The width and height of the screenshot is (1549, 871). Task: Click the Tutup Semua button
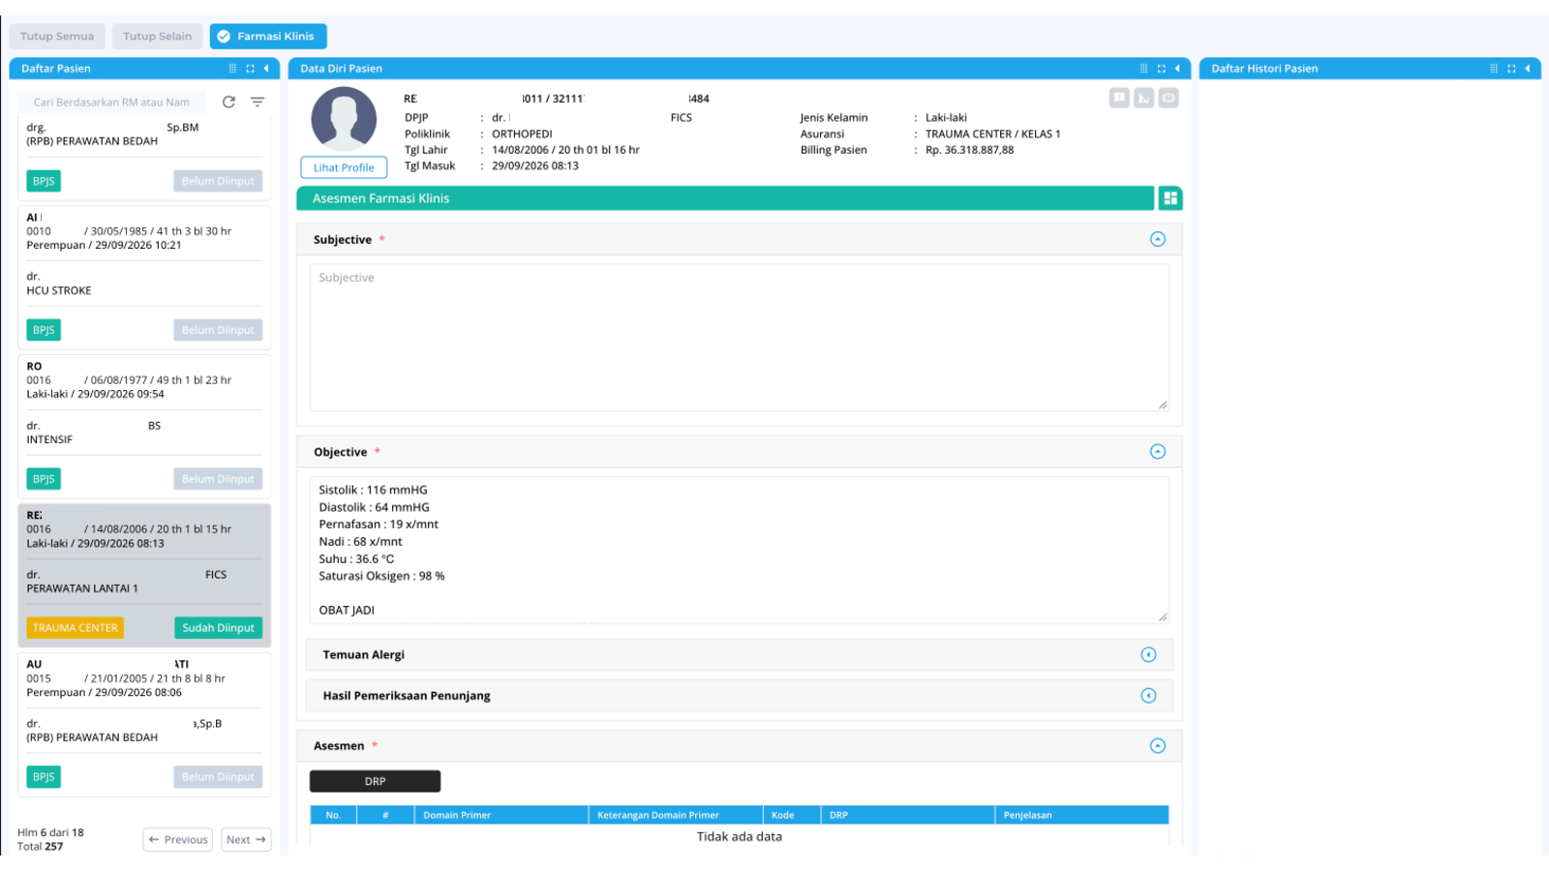tap(57, 37)
